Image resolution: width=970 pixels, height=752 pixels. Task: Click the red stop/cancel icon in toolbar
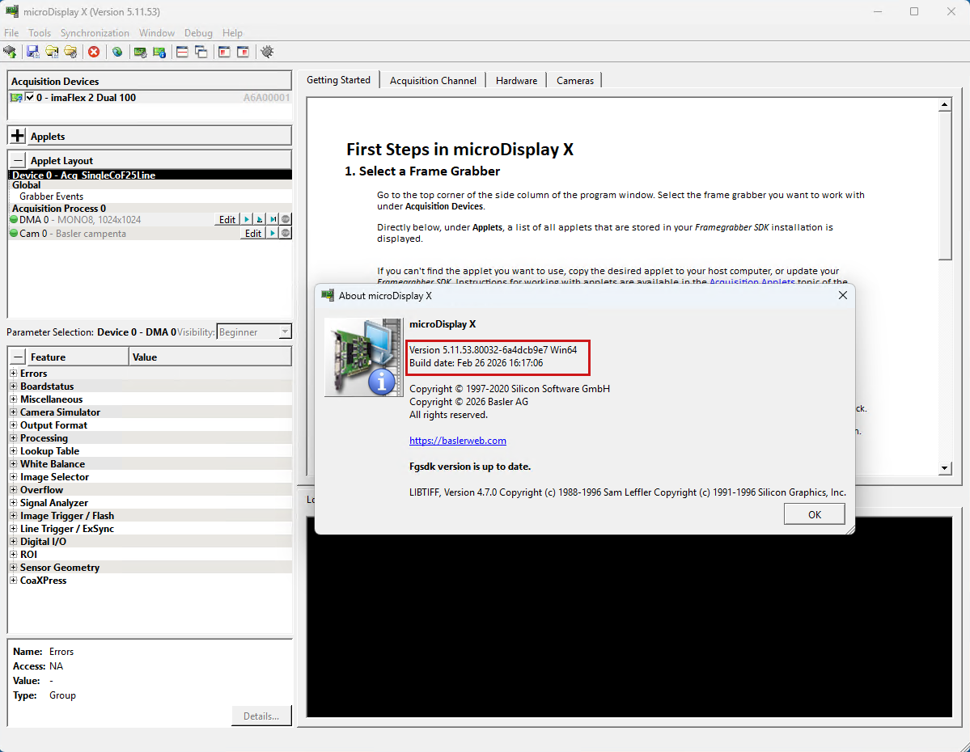click(94, 52)
